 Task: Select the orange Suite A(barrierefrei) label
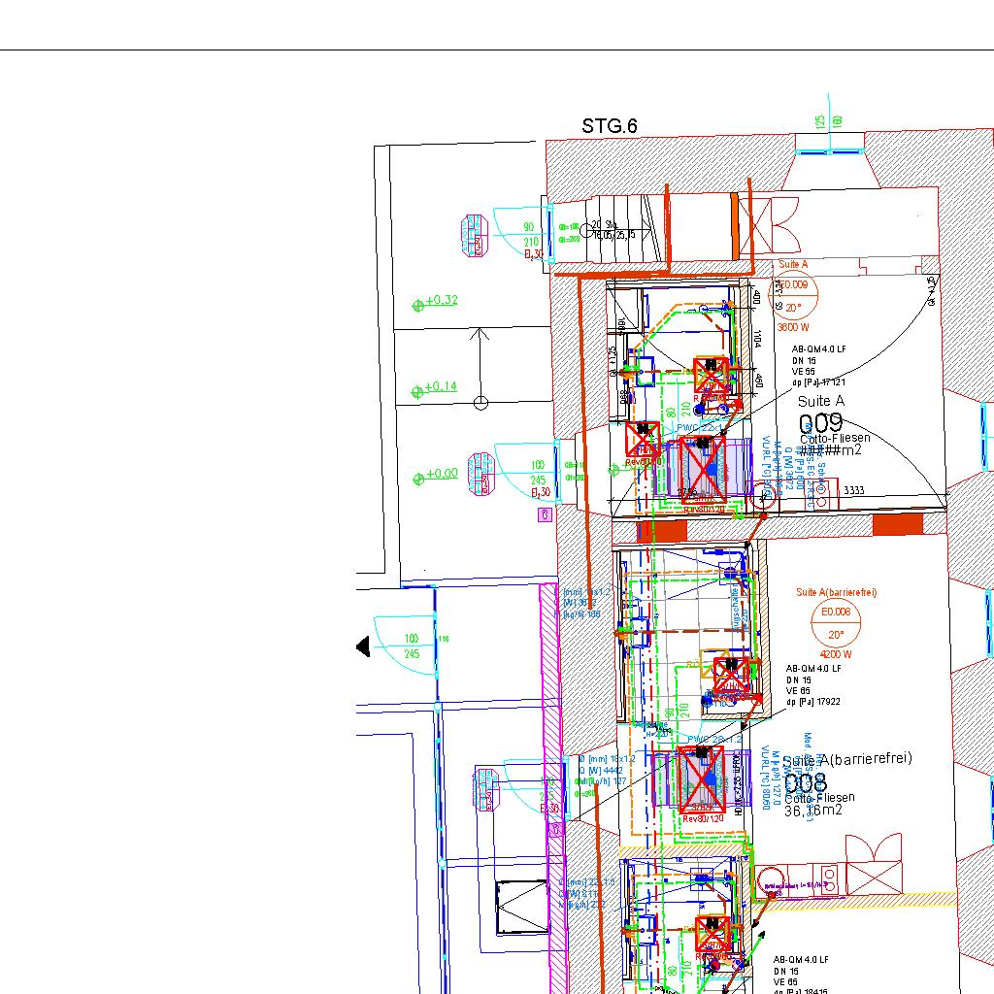[836, 592]
